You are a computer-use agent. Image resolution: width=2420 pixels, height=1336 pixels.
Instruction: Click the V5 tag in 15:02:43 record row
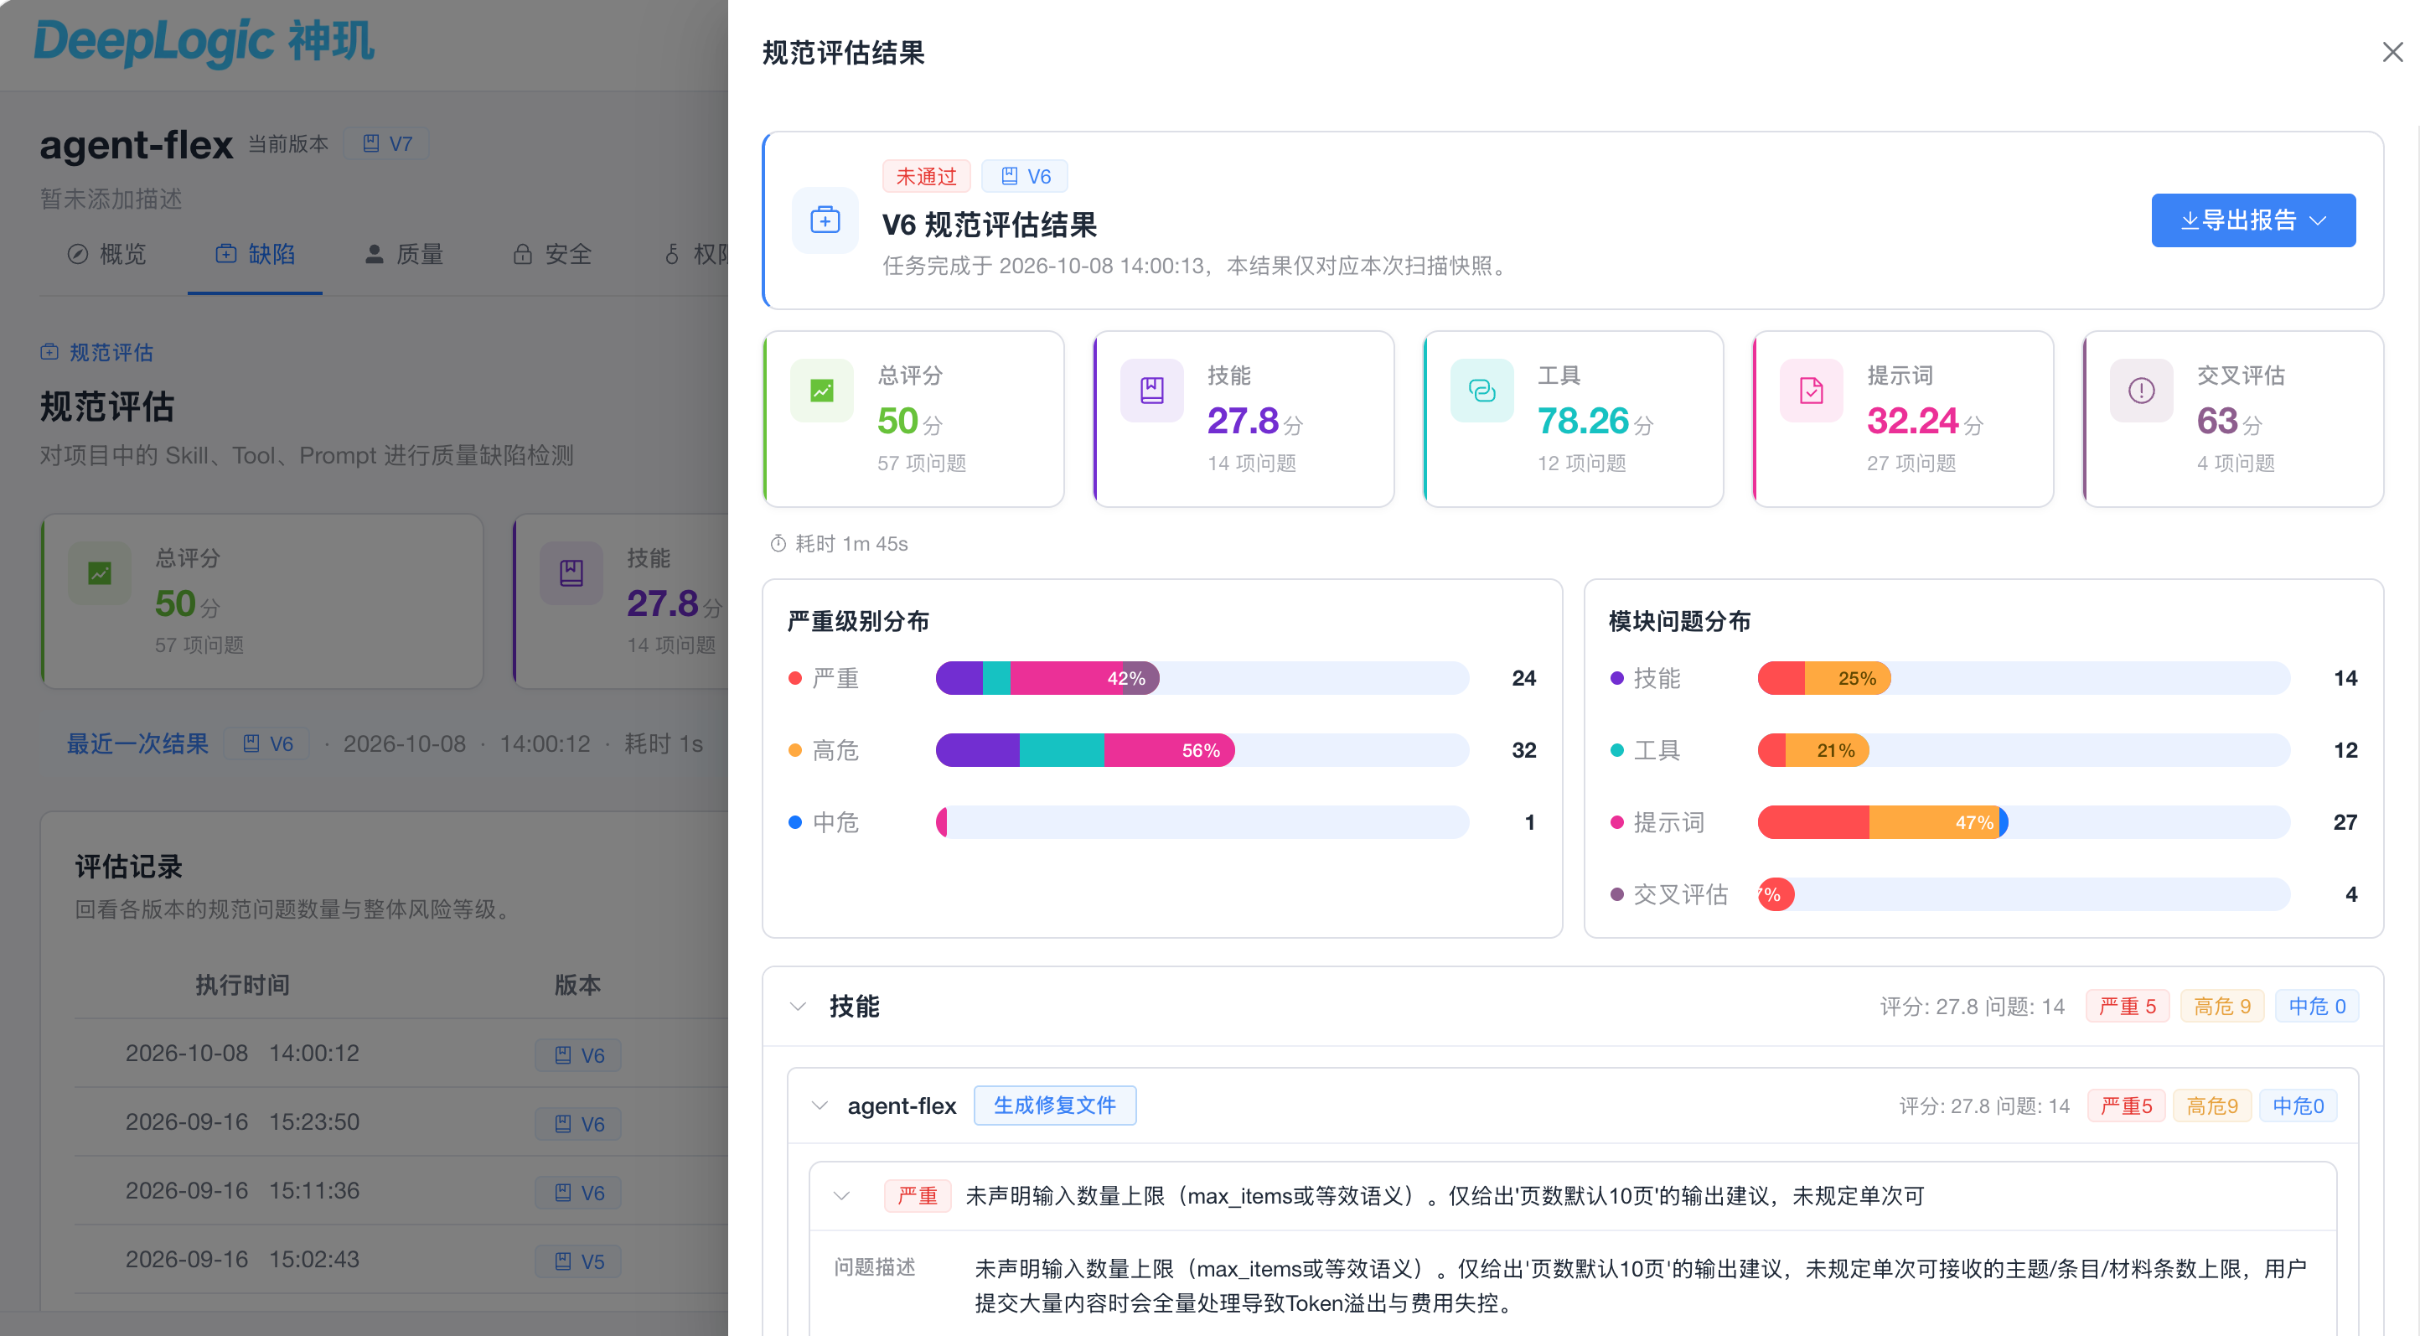coord(579,1261)
